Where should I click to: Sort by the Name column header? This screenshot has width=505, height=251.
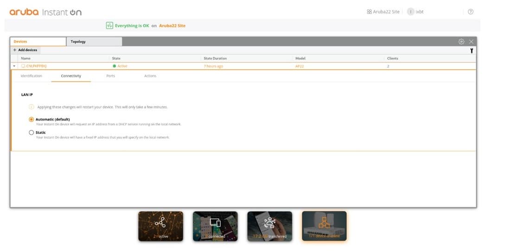pyautogui.click(x=26, y=58)
